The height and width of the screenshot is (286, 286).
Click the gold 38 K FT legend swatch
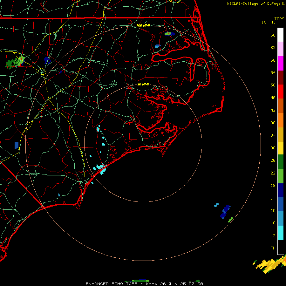click(281, 134)
